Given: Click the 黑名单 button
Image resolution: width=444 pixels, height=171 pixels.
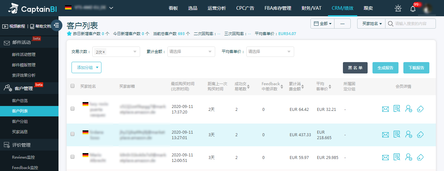Looking at the screenshot, I should (x=355, y=68).
